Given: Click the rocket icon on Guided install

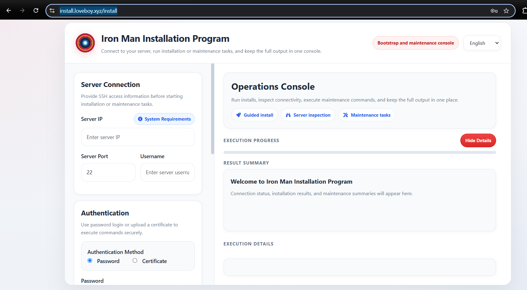Looking at the screenshot, I should 239,115.
